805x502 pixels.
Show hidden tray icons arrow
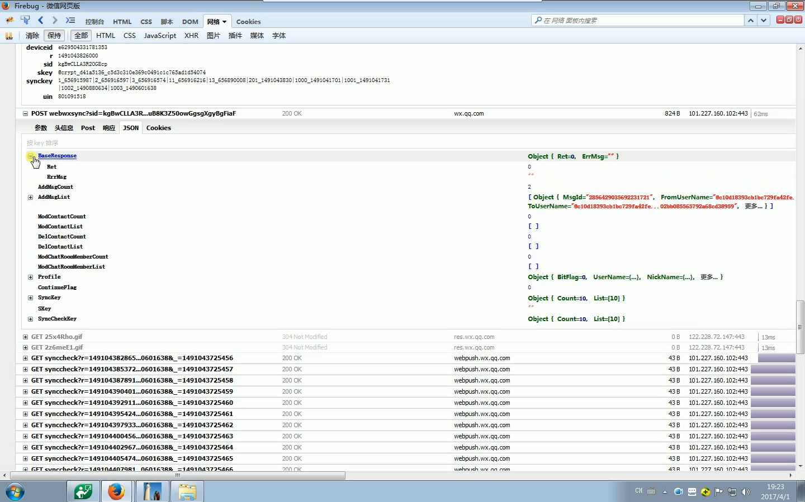tap(665, 492)
